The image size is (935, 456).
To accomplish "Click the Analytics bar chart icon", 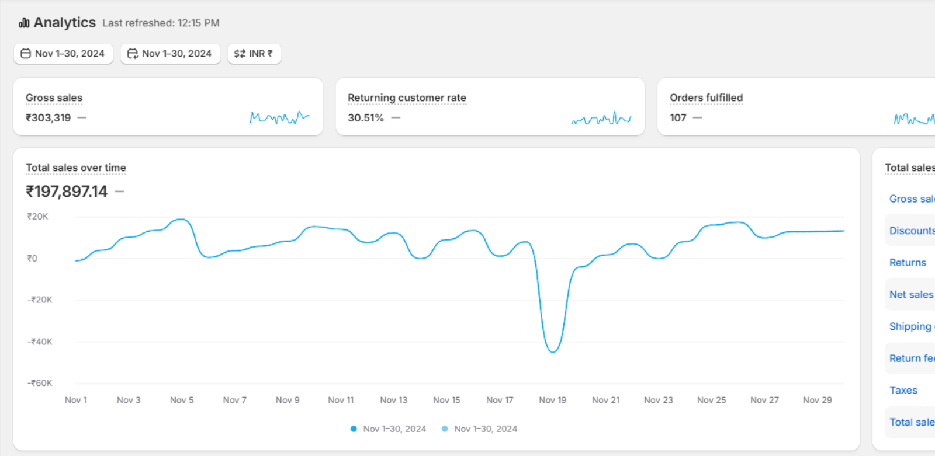I will click(x=24, y=23).
